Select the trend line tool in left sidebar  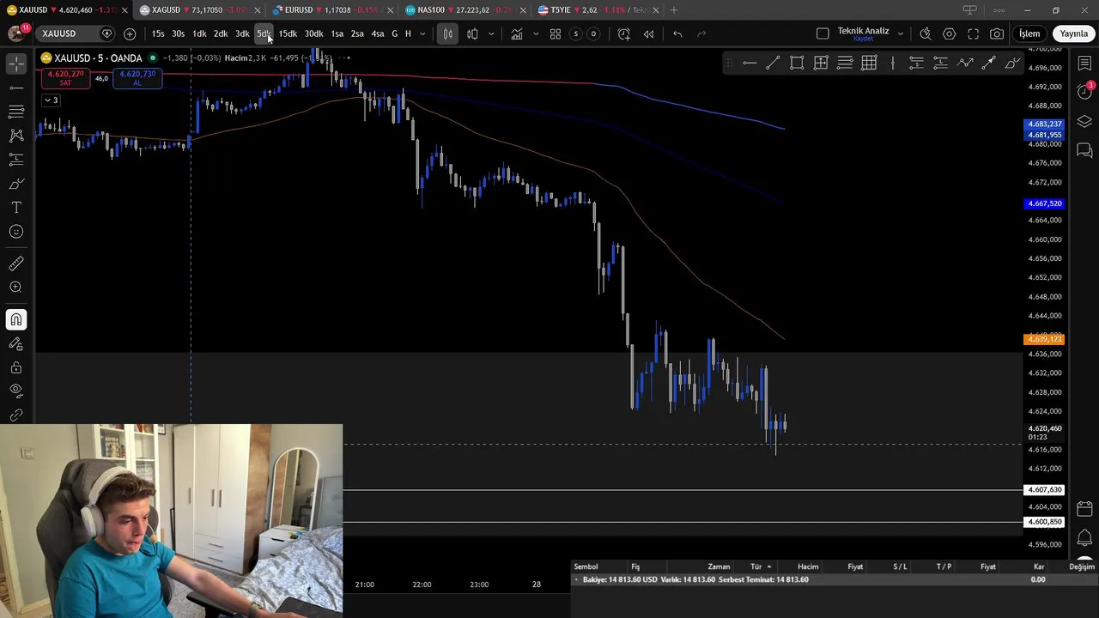pyautogui.click(x=16, y=88)
